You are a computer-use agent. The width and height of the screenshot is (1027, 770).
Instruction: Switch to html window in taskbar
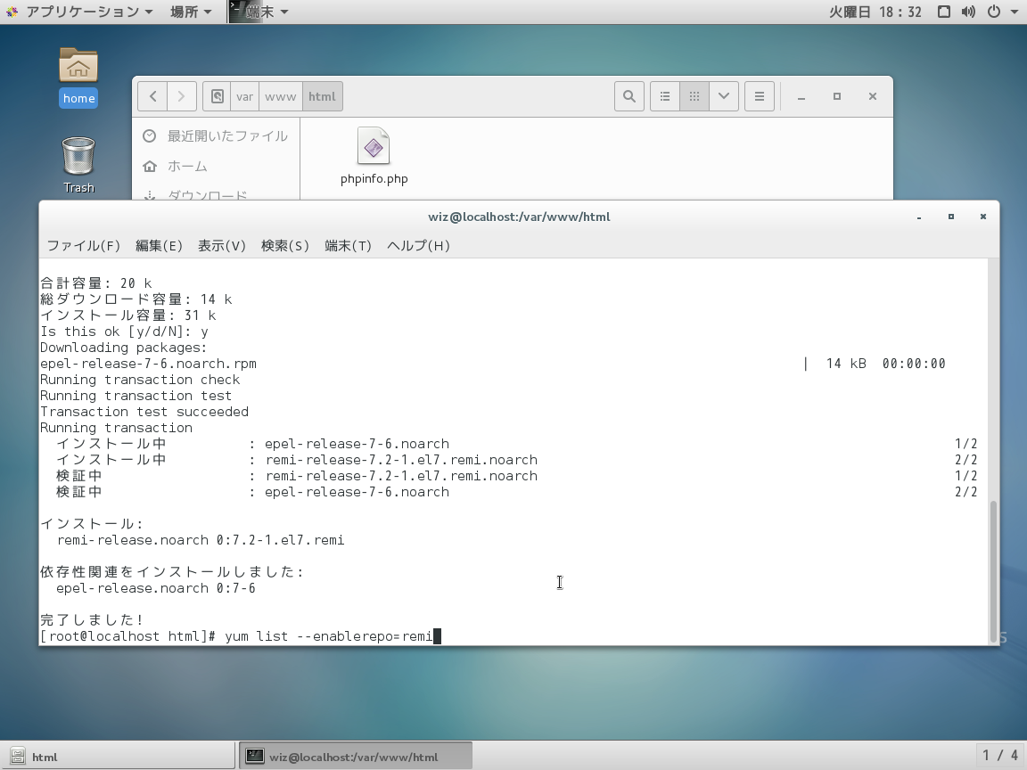tap(118, 757)
